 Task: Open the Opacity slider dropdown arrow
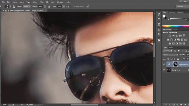pos(45,6)
